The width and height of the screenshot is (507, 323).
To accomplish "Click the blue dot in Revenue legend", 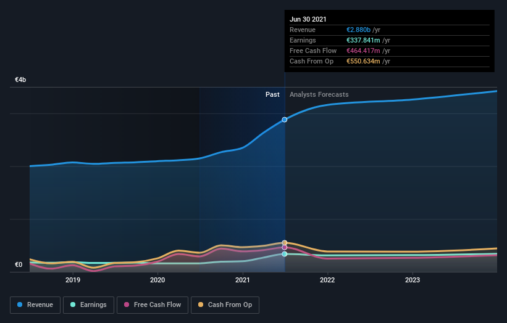I will pos(20,305).
